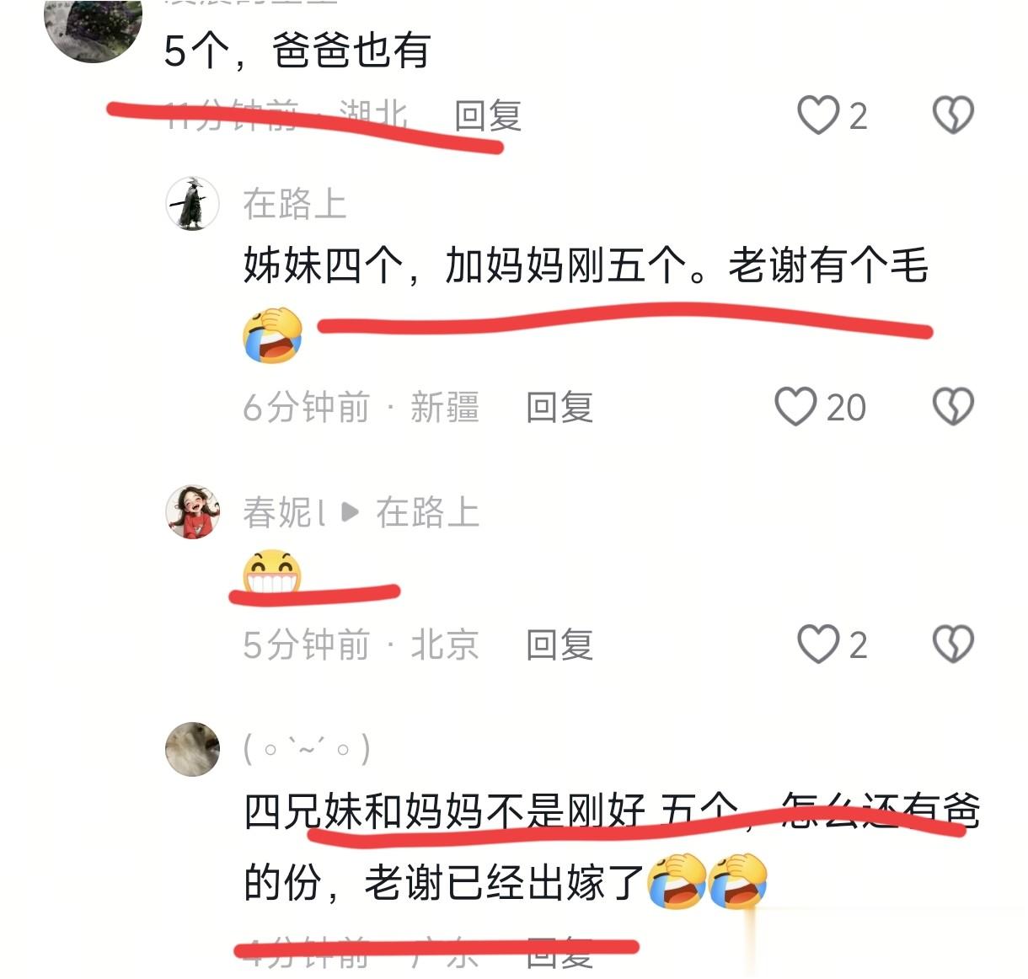Like 在路上's comment showing 20 likes
The width and height of the screenshot is (1028, 979).
pos(795,407)
